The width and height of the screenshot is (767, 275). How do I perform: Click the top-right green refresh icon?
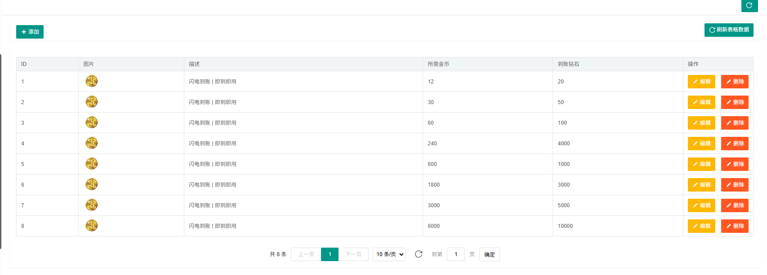[749, 5]
